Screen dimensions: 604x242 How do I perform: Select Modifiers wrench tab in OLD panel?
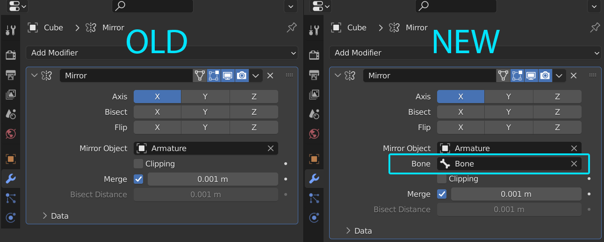(x=11, y=178)
